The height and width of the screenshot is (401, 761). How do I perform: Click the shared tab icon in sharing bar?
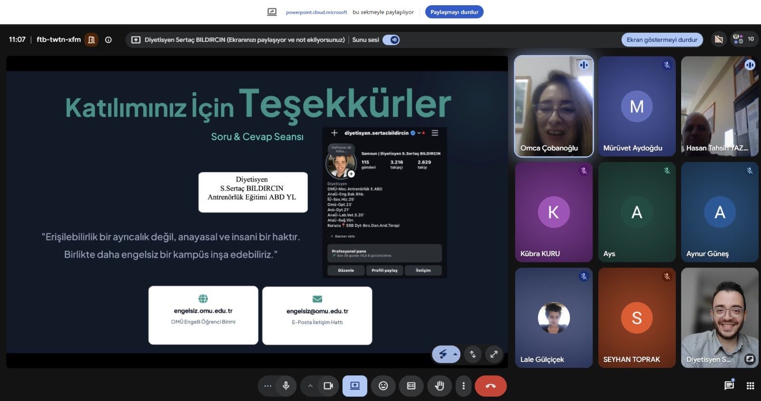pyautogui.click(x=272, y=12)
